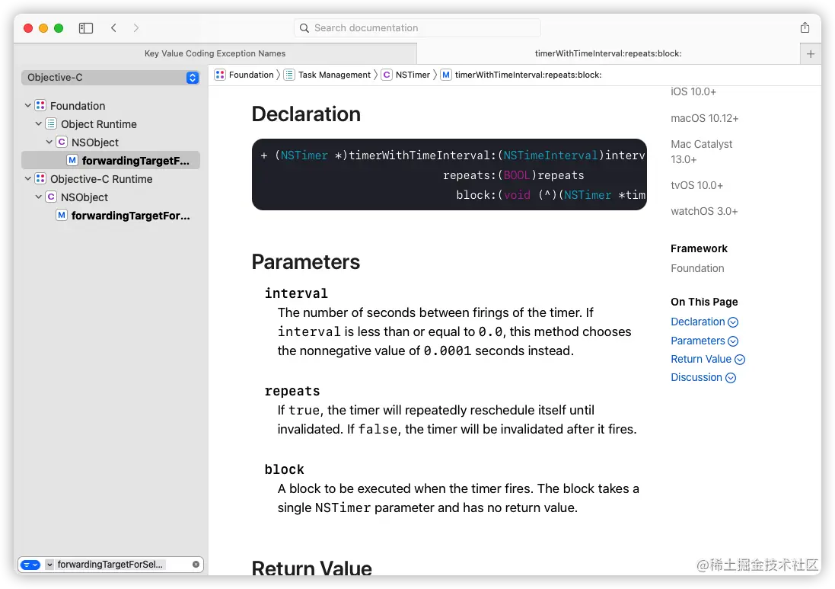The height and width of the screenshot is (589, 835).
Task: Select the highlighted forwardingTargetF... sidebar row
Action: click(111, 161)
